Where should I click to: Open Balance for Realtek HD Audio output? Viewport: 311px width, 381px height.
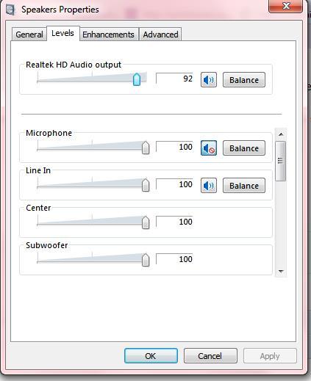pyautogui.click(x=244, y=80)
